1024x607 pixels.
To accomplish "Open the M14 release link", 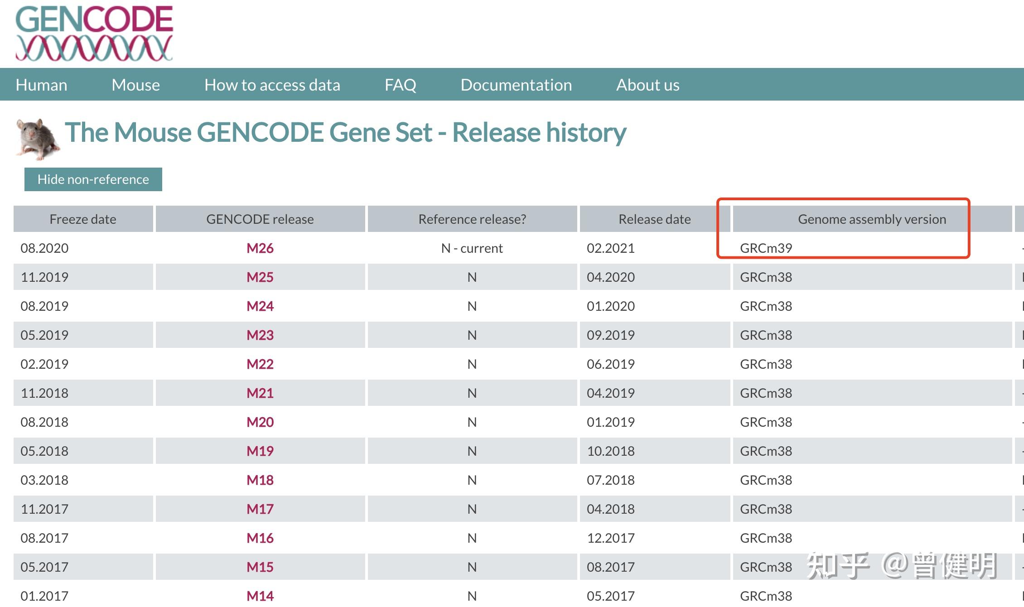I will [x=260, y=596].
